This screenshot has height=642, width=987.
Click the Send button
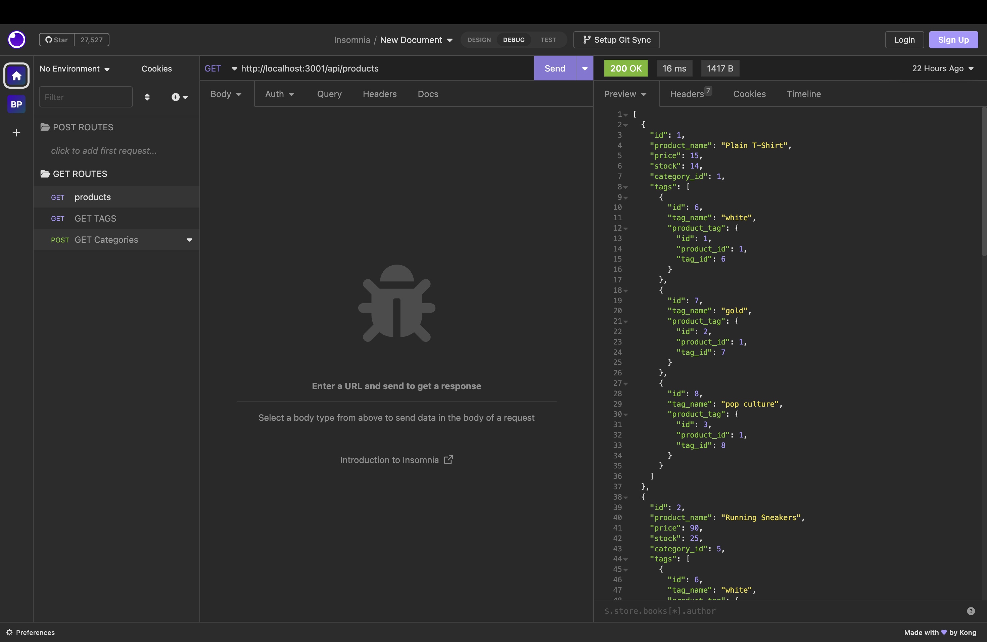pyautogui.click(x=555, y=68)
